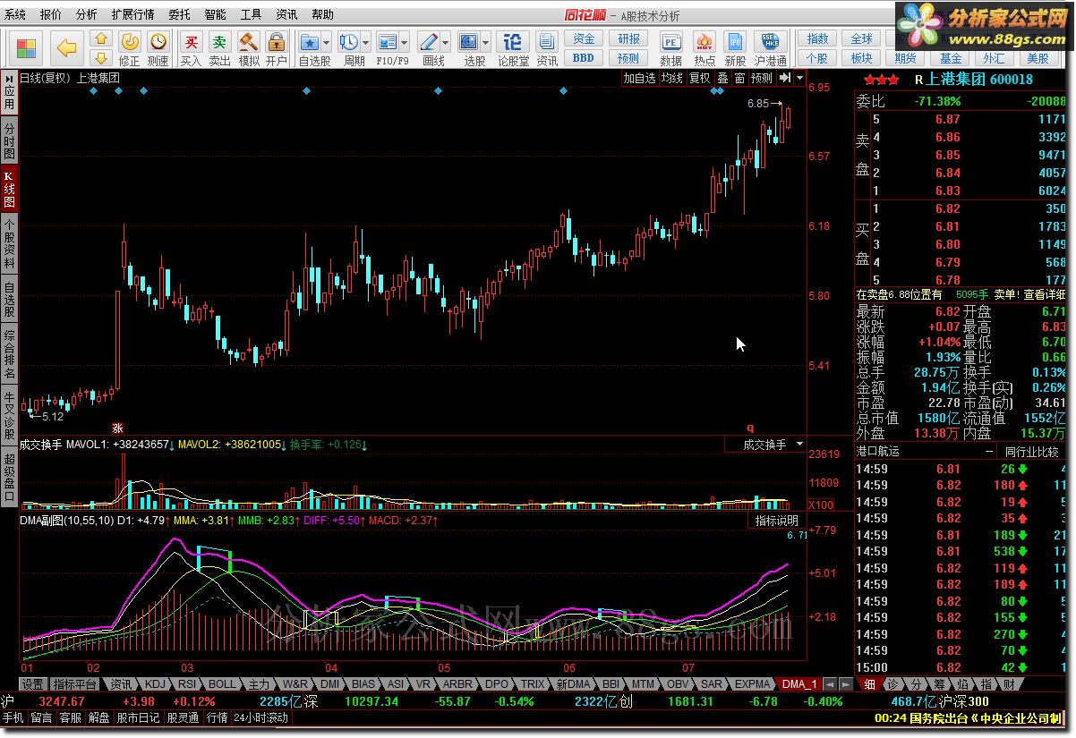The width and height of the screenshot is (1076, 738).
Task: Expand the 画线 drawing dropdown arrow
Action: (445, 42)
